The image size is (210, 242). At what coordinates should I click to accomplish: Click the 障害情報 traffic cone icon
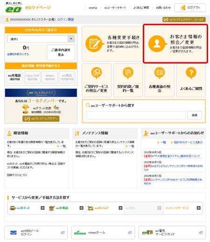[x=9, y=133]
